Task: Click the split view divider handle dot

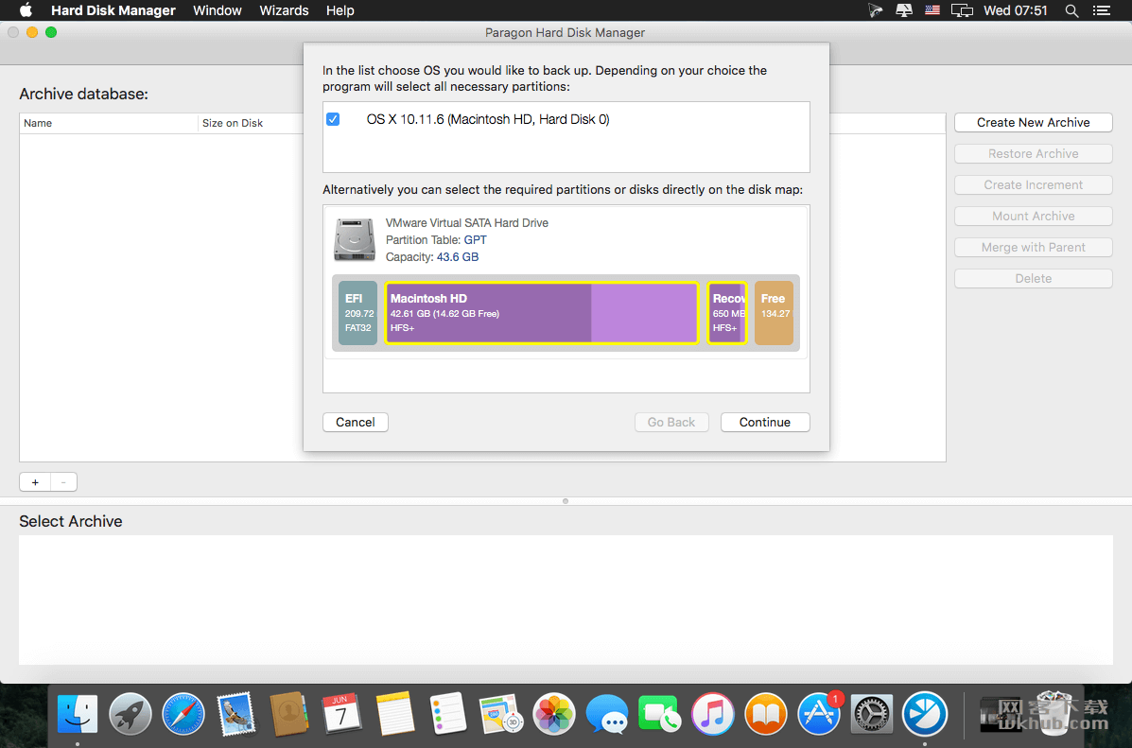Action: (566, 501)
